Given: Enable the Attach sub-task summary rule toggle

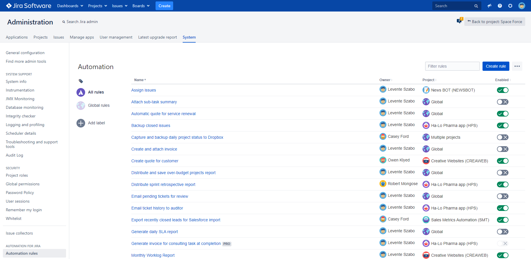Looking at the screenshot, I should 502,102.
